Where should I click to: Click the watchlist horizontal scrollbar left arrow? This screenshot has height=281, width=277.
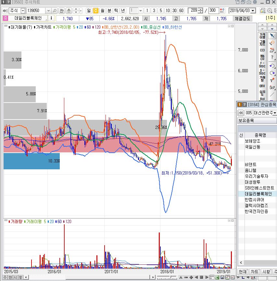point(241,262)
